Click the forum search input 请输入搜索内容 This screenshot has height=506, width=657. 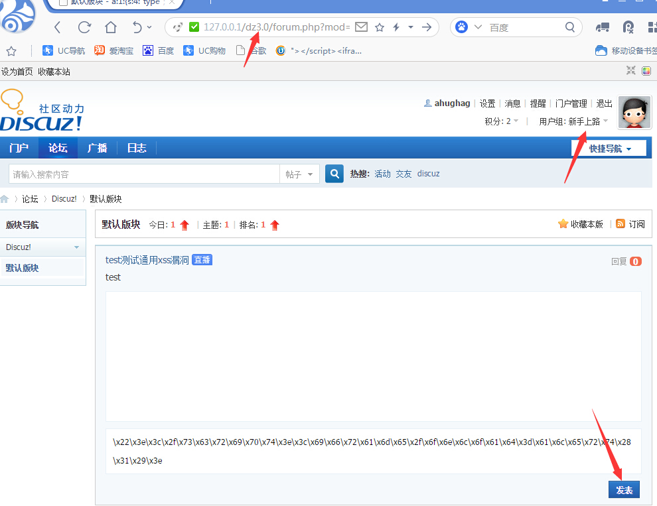[x=144, y=174]
